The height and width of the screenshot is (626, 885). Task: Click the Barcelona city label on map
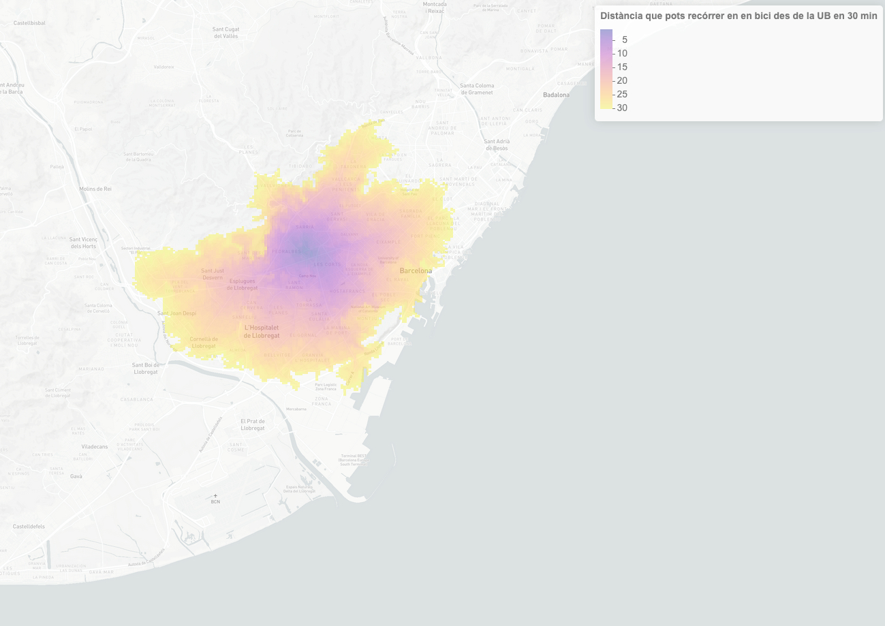click(x=416, y=270)
